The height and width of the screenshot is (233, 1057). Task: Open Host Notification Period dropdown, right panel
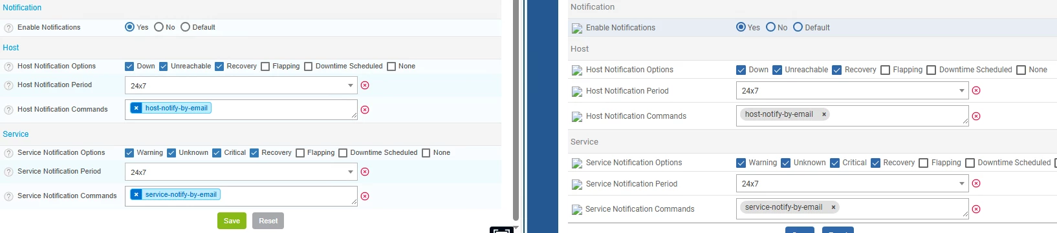(853, 90)
